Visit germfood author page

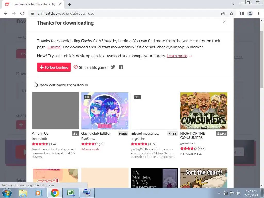pos(187,143)
